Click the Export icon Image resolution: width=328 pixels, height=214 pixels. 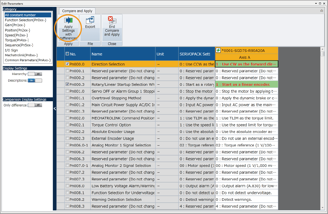pos(90,21)
